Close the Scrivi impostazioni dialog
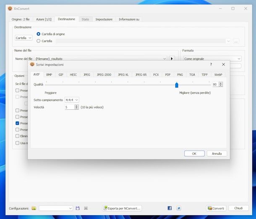This screenshot has height=219, width=256. (x=224, y=64)
